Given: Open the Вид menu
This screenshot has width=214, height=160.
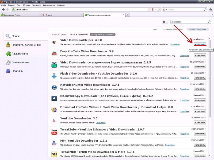Looking at the screenshot, I should tap(18, 5).
